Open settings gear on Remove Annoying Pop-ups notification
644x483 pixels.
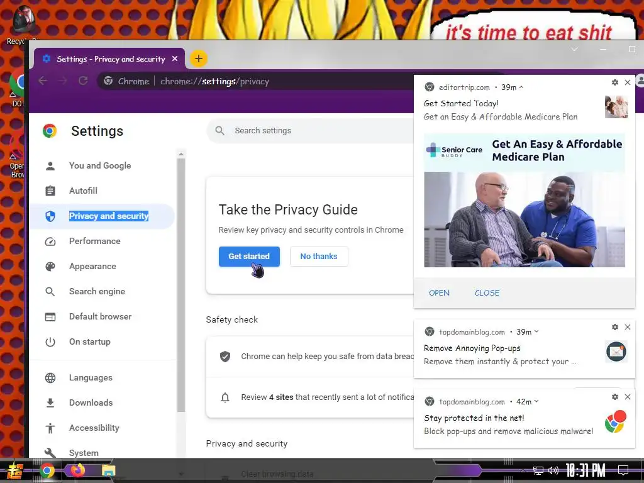(615, 327)
